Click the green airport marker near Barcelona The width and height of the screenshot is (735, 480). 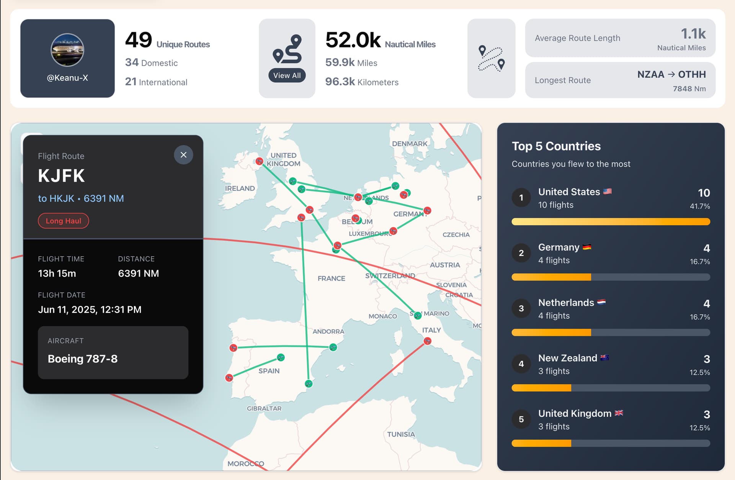(x=333, y=347)
